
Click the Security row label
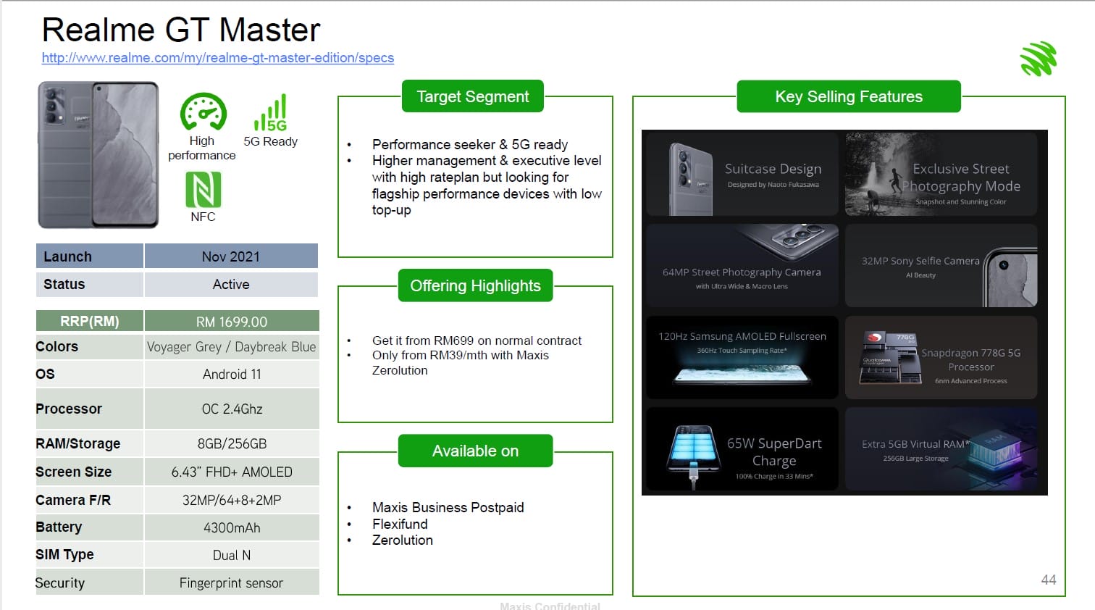point(90,582)
